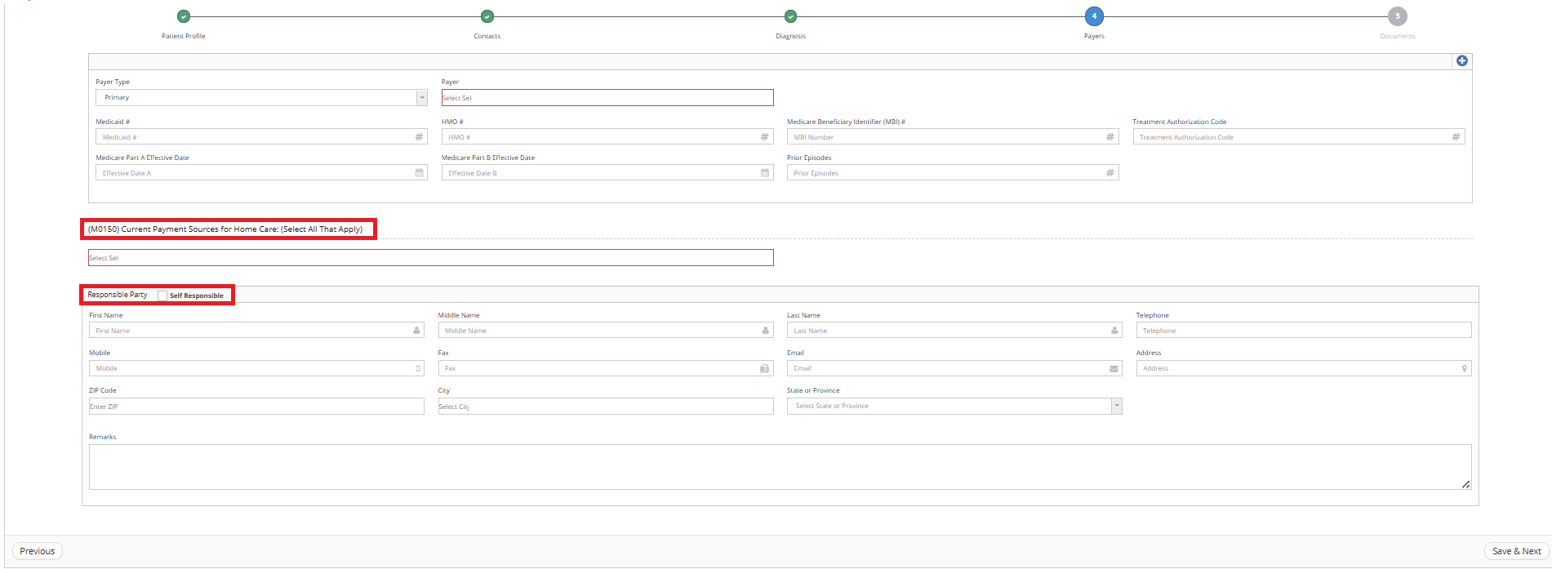Click the Effective Date A field
Screen dimensions: 1552x569
click(261, 173)
